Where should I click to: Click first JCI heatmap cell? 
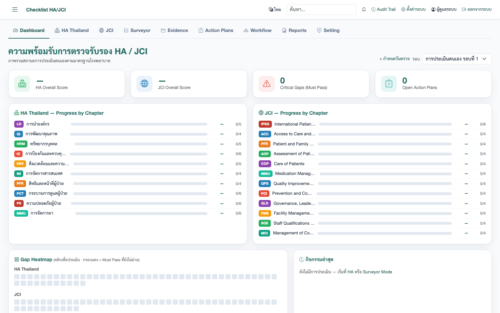click(x=17, y=302)
